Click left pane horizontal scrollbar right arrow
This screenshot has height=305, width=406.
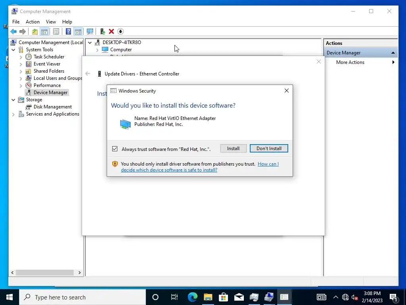tap(79, 272)
